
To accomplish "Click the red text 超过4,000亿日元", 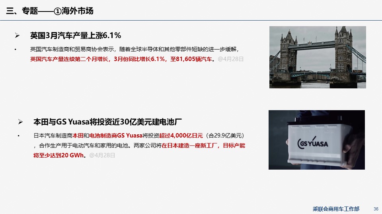I will pos(181,136).
